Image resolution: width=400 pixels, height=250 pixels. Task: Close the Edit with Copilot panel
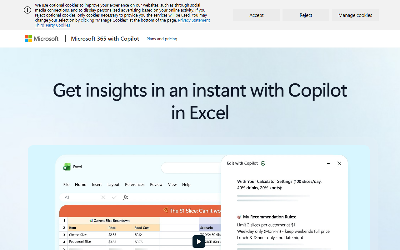[339, 163]
